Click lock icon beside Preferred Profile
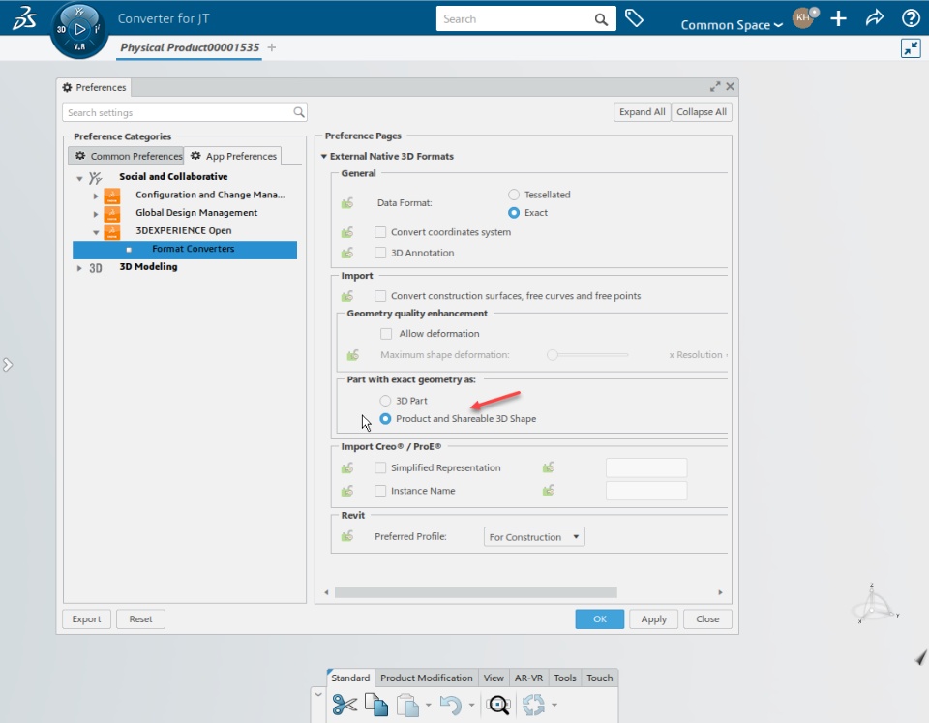Viewport: 929px width, 723px height. (347, 536)
